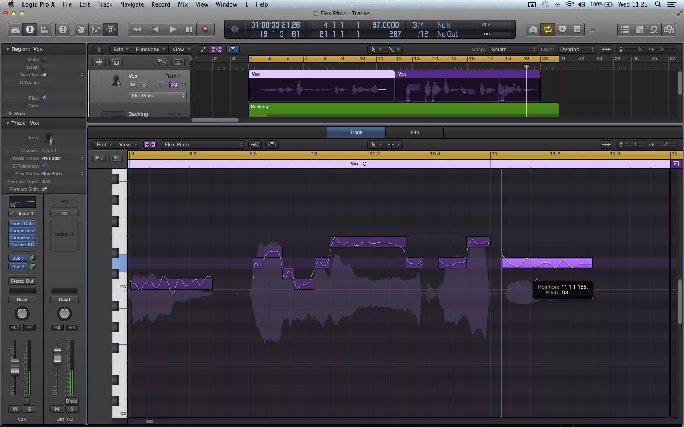
Task: Mute the Vox track in the track header
Action: tap(133, 85)
